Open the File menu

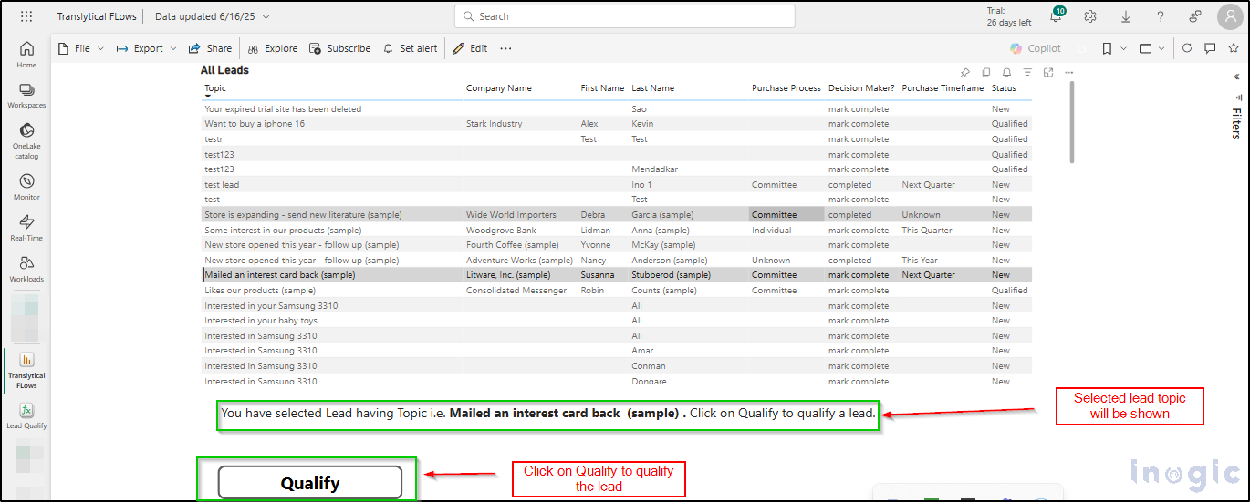[81, 48]
